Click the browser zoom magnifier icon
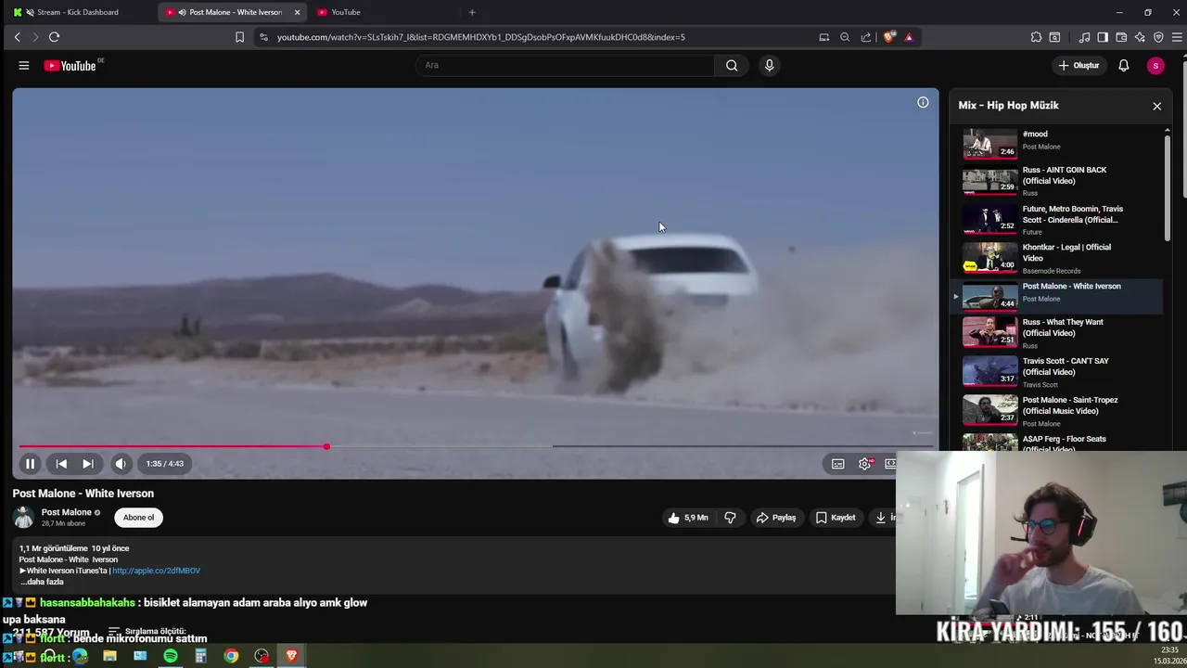 [845, 37]
